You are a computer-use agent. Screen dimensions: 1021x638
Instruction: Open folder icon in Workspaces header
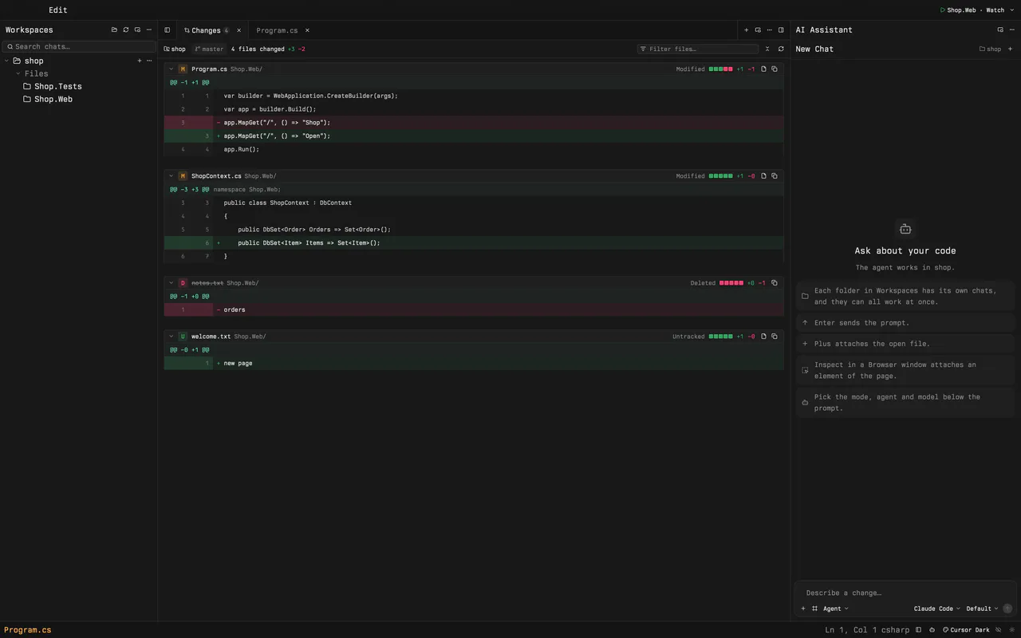(114, 30)
